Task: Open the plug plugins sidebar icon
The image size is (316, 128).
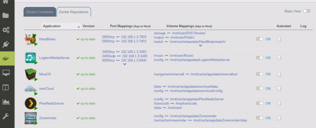Action: 6,44
